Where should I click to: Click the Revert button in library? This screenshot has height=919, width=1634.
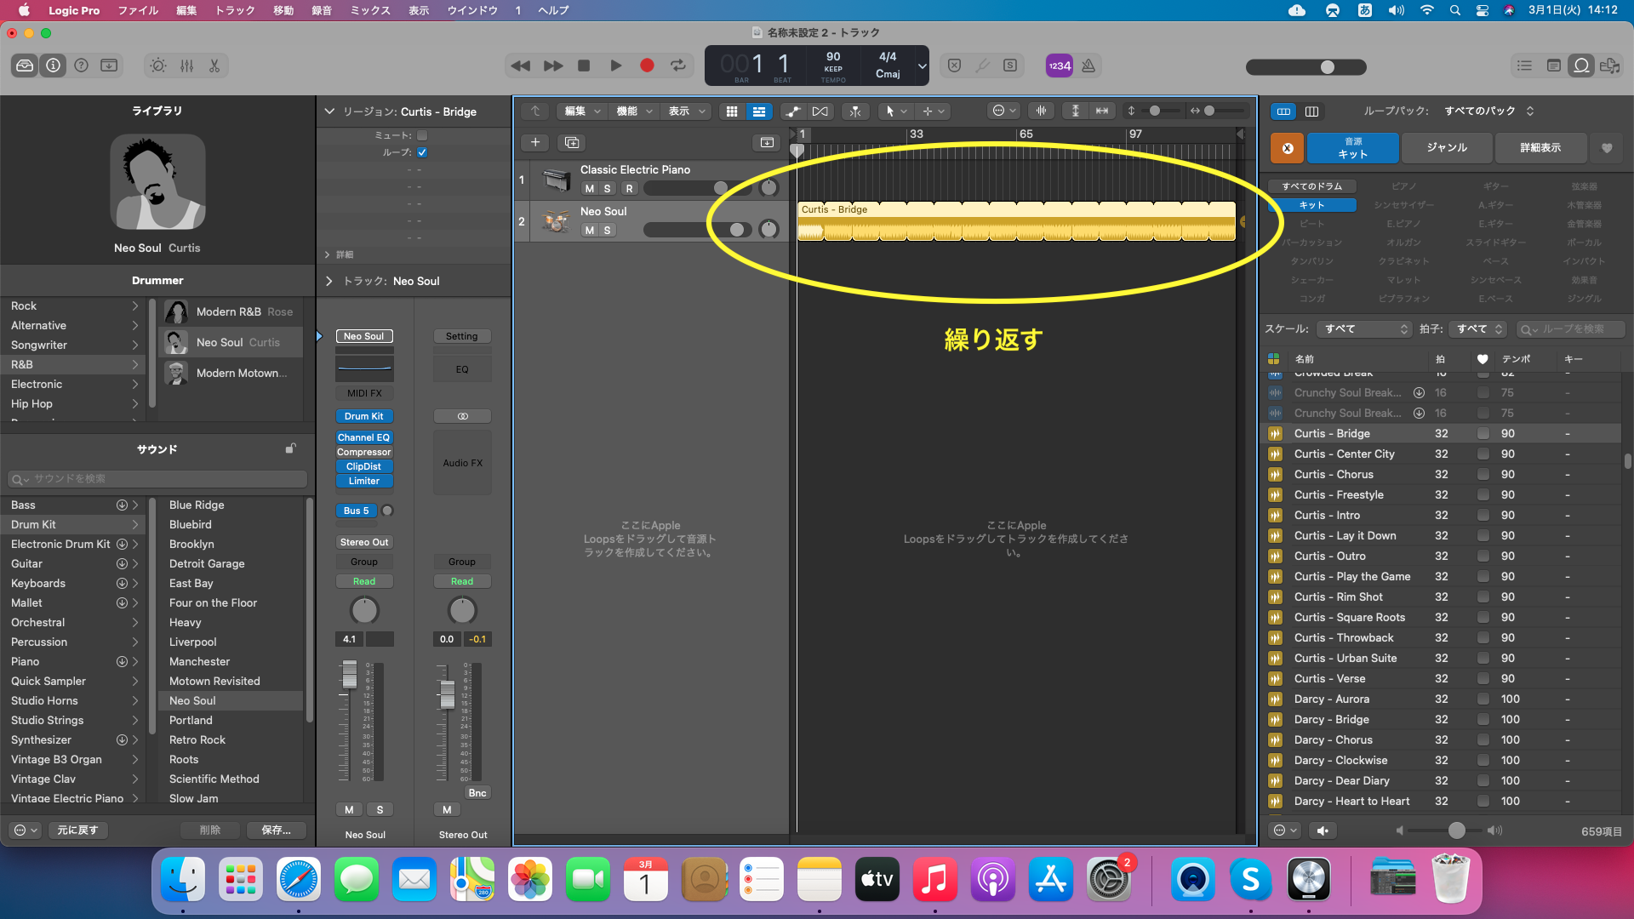pyautogui.click(x=77, y=831)
